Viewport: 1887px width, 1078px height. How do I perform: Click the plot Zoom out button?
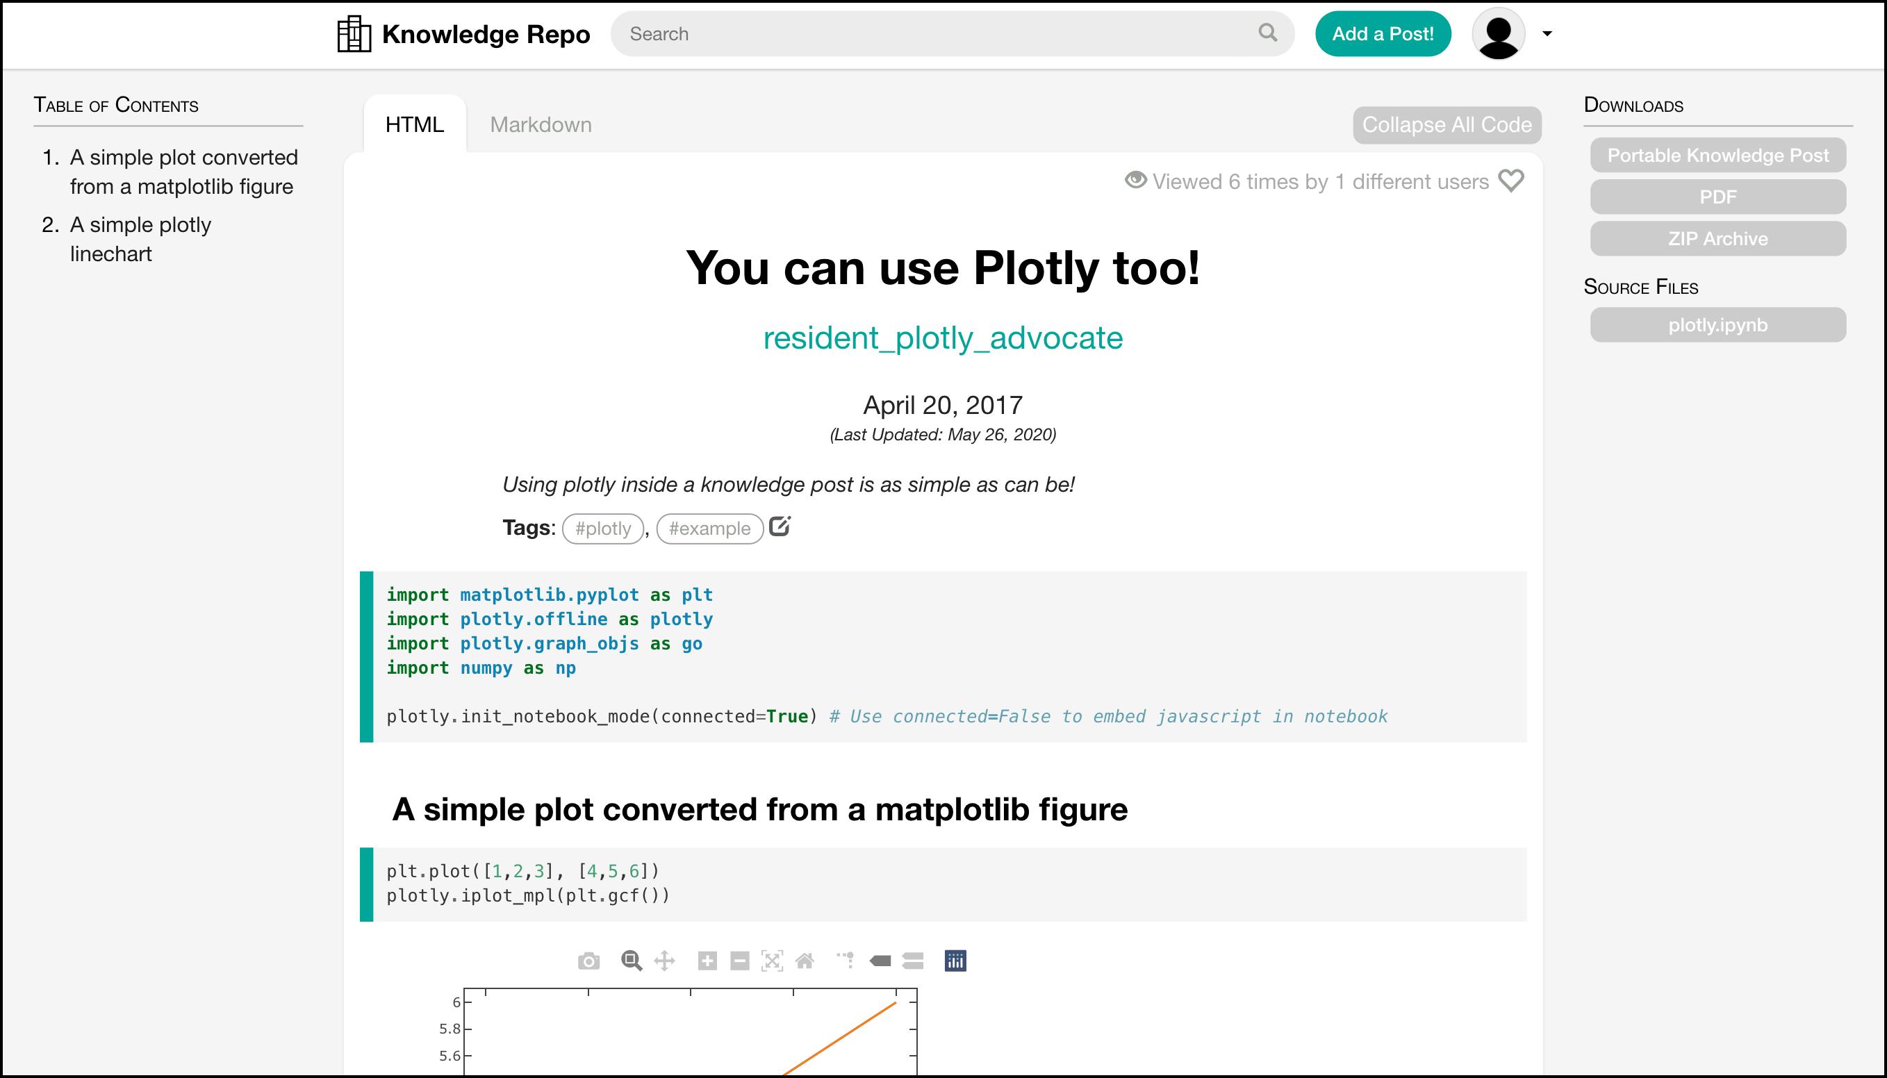tap(739, 961)
